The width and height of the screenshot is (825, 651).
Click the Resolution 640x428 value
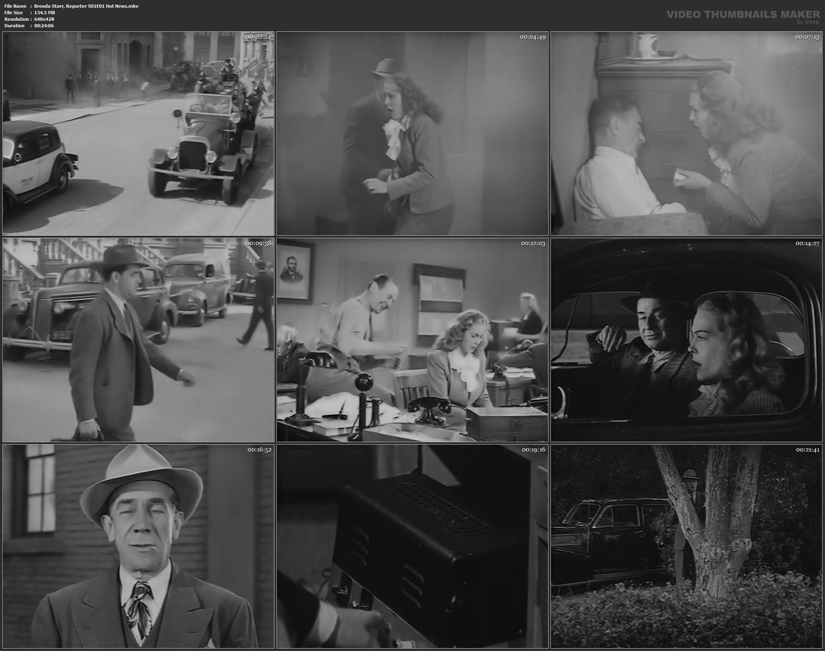coord(44,19)
